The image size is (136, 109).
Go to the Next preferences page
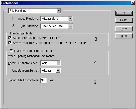[x=124, y=36]
